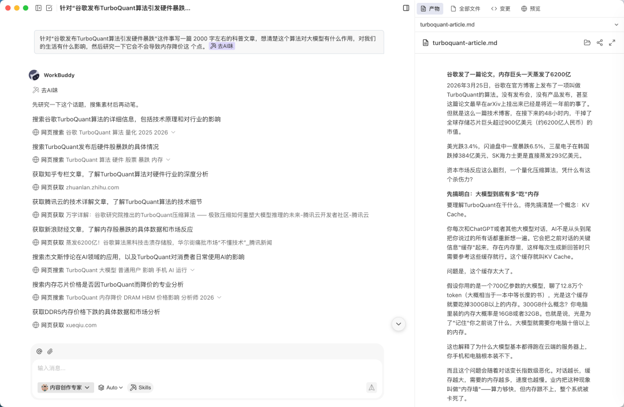Switch to the 变更 tab
This screenshot has height=407, width=624.
point(500,8)
